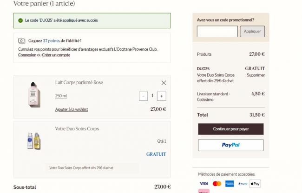This screenshot has width=302, height=193.
Task: Open the Connexion link
Action: click(27, 55)
